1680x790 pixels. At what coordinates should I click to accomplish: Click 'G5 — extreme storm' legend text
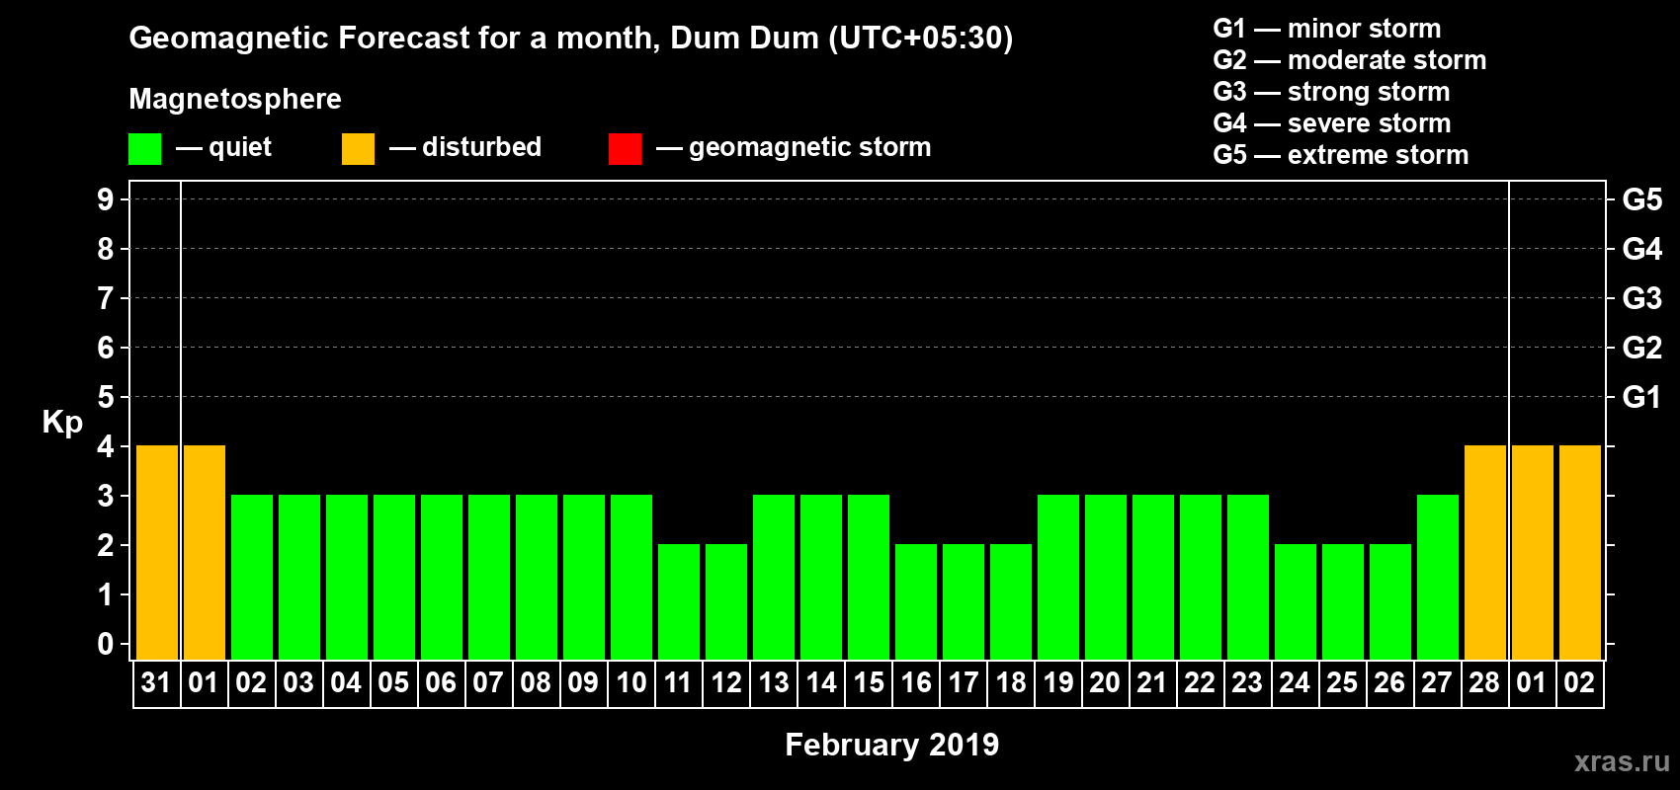[x=1340, y=155]
